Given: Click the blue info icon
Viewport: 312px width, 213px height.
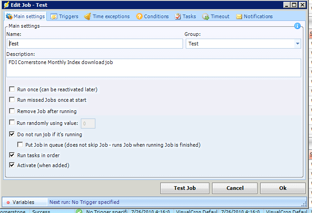Looking at the screenshot, I should (297, 26).
